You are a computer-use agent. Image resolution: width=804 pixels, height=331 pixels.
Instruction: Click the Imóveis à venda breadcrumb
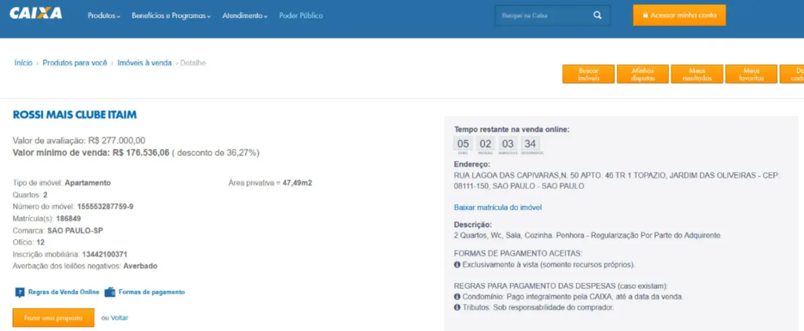pyautogui.click(x=144, y=63)
